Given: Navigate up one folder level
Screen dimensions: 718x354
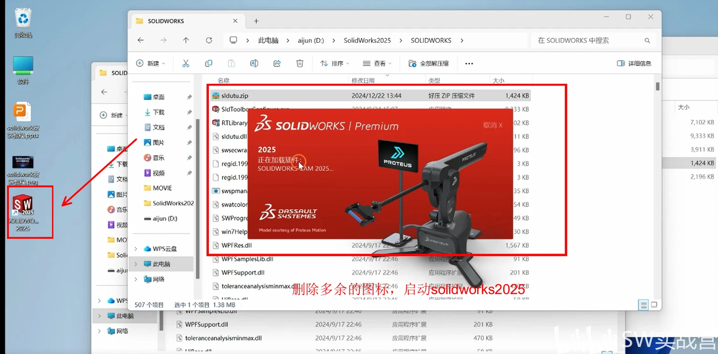Looking at the screenshot, I should [186, 40].
